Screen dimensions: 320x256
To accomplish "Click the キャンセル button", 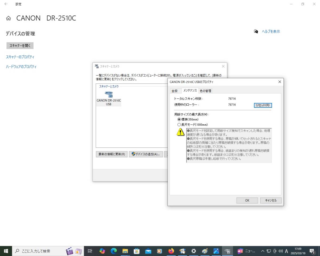I will (x=271, y=201).
